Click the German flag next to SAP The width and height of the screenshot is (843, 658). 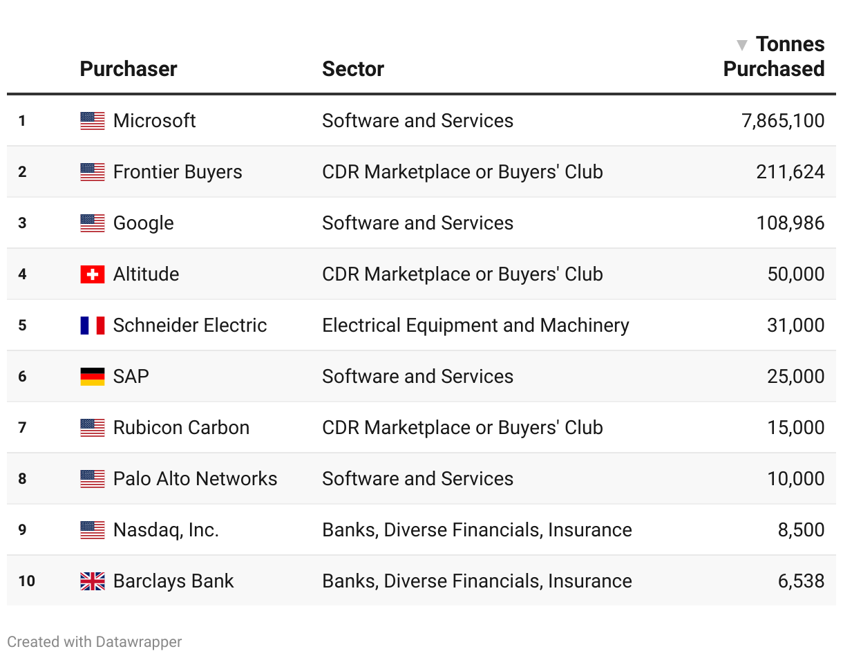point(93,377)
